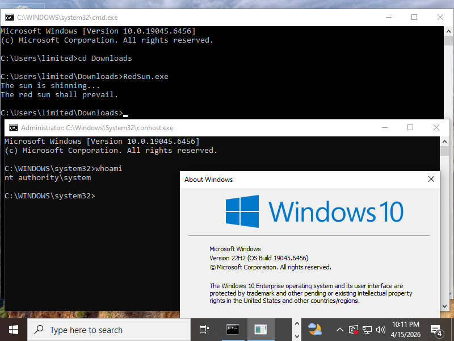
Task: Open the network status tray icon
Action: coord(367,330)
